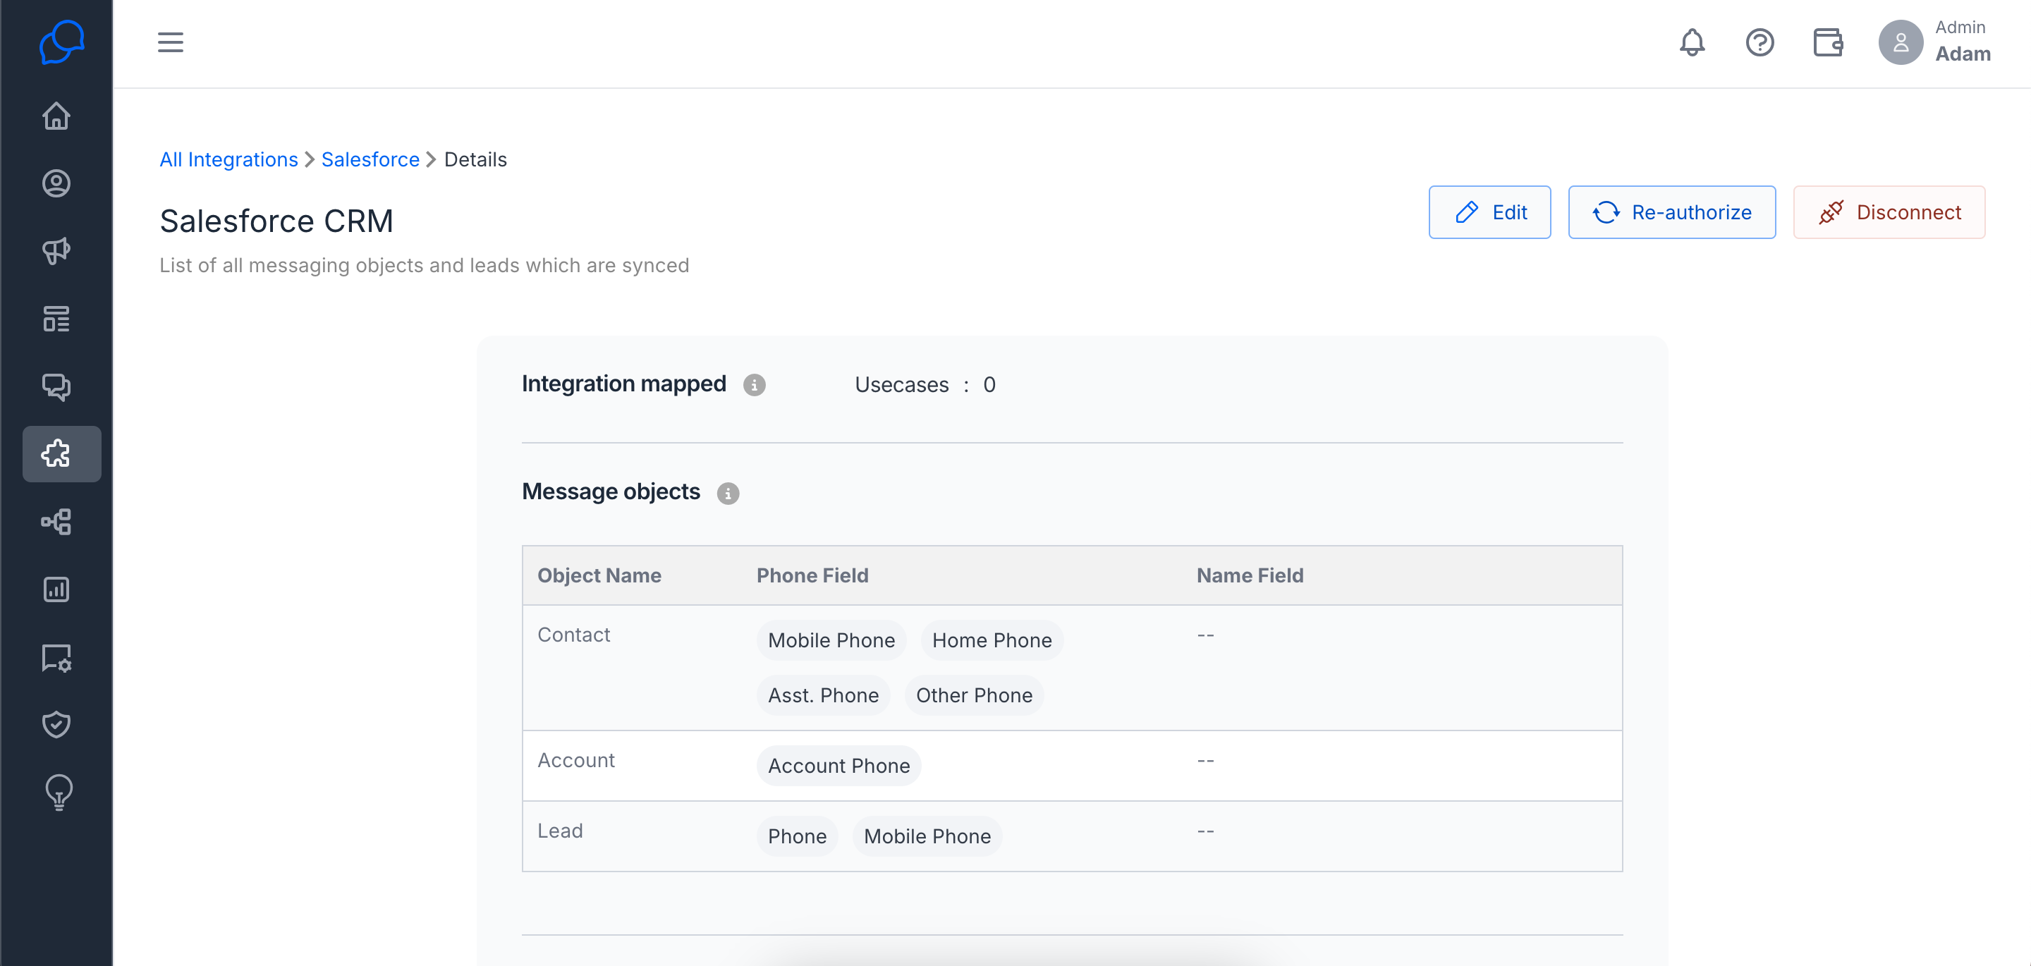
Task: Open the Admin Adam profile menu
Action: [1935, 42]
